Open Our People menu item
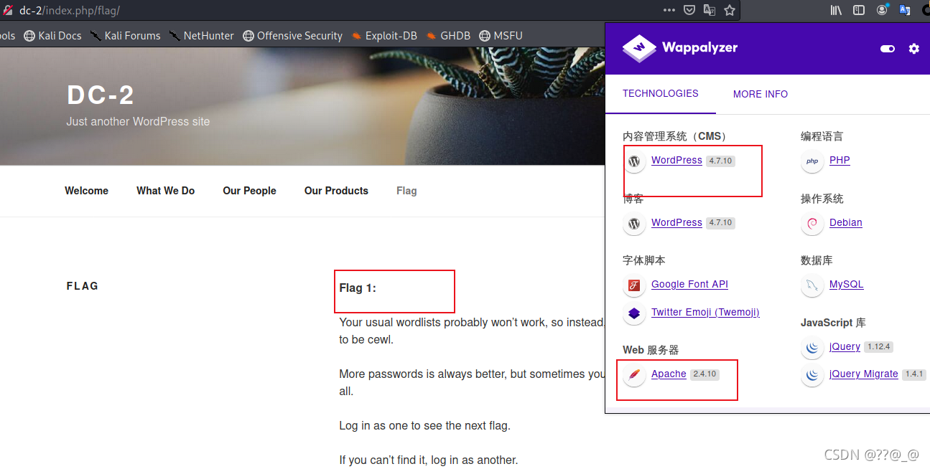The height and width of the screenshot is (469, 930). pos(249,191)
